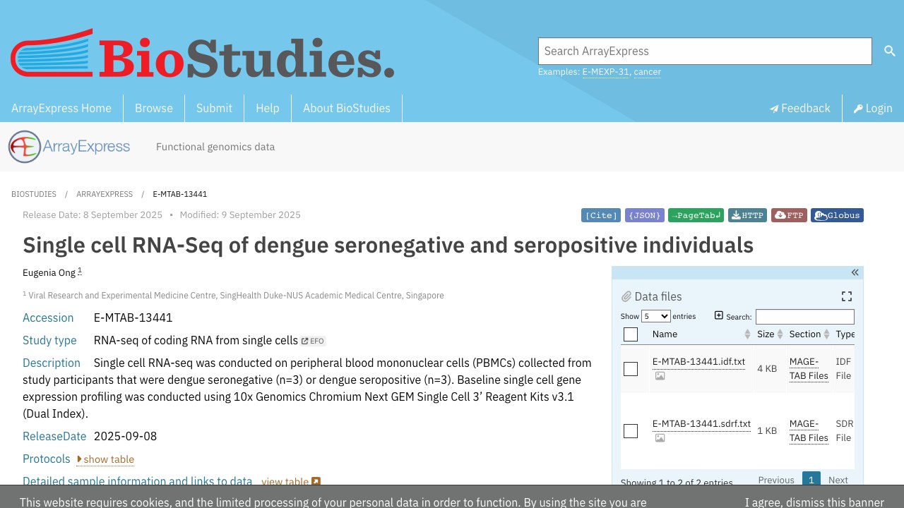Image resolution: width=904 pixels, height=508 pixels.
Task: Focus the Search ArrayExpress field
Action: click(x=705, y=51)
